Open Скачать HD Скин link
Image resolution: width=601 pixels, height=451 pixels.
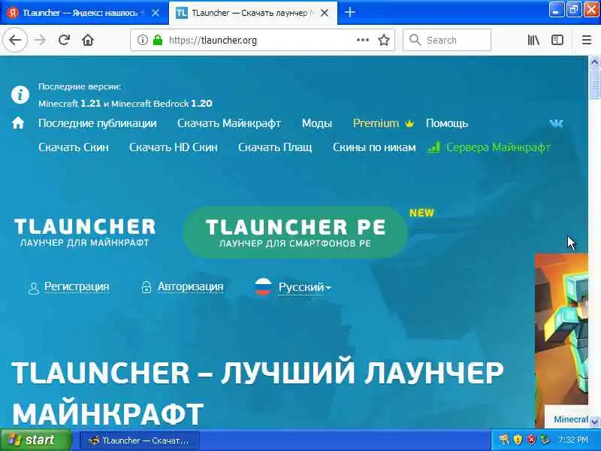pyautogui.click(x=174, y=147)
